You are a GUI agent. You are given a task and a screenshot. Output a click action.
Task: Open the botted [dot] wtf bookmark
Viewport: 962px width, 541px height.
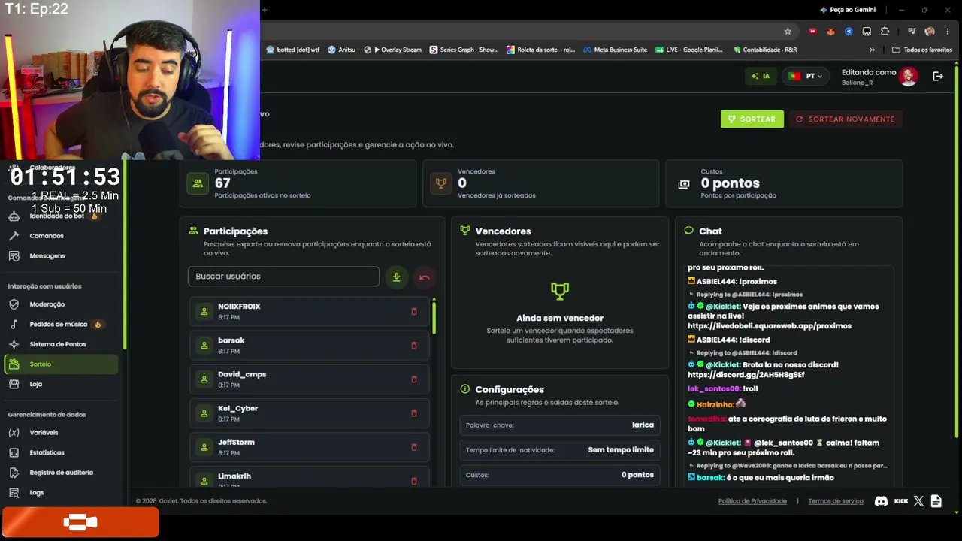pos(292,50)
